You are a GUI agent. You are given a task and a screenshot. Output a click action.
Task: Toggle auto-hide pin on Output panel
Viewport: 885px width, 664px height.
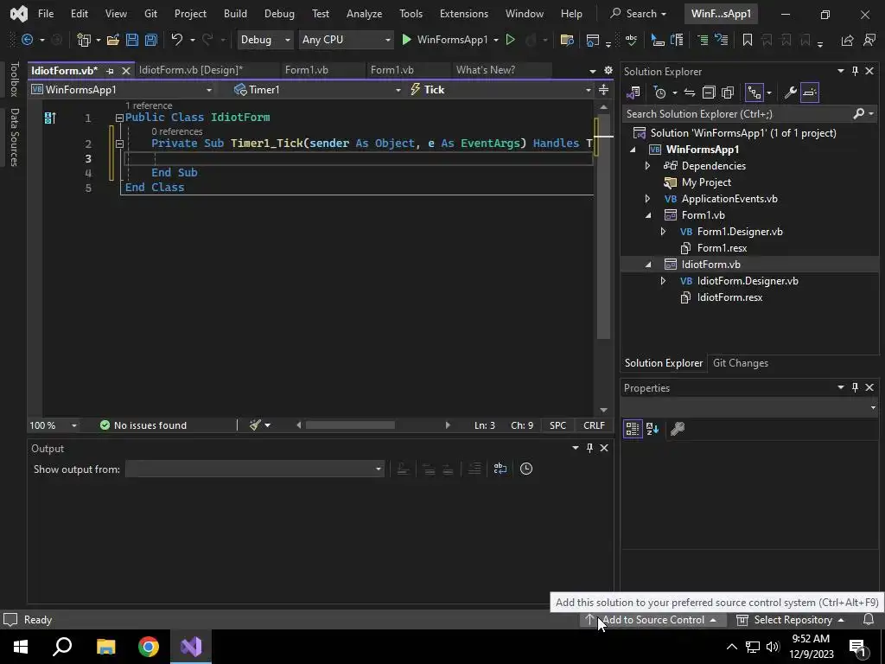click(x=589, y=448)
